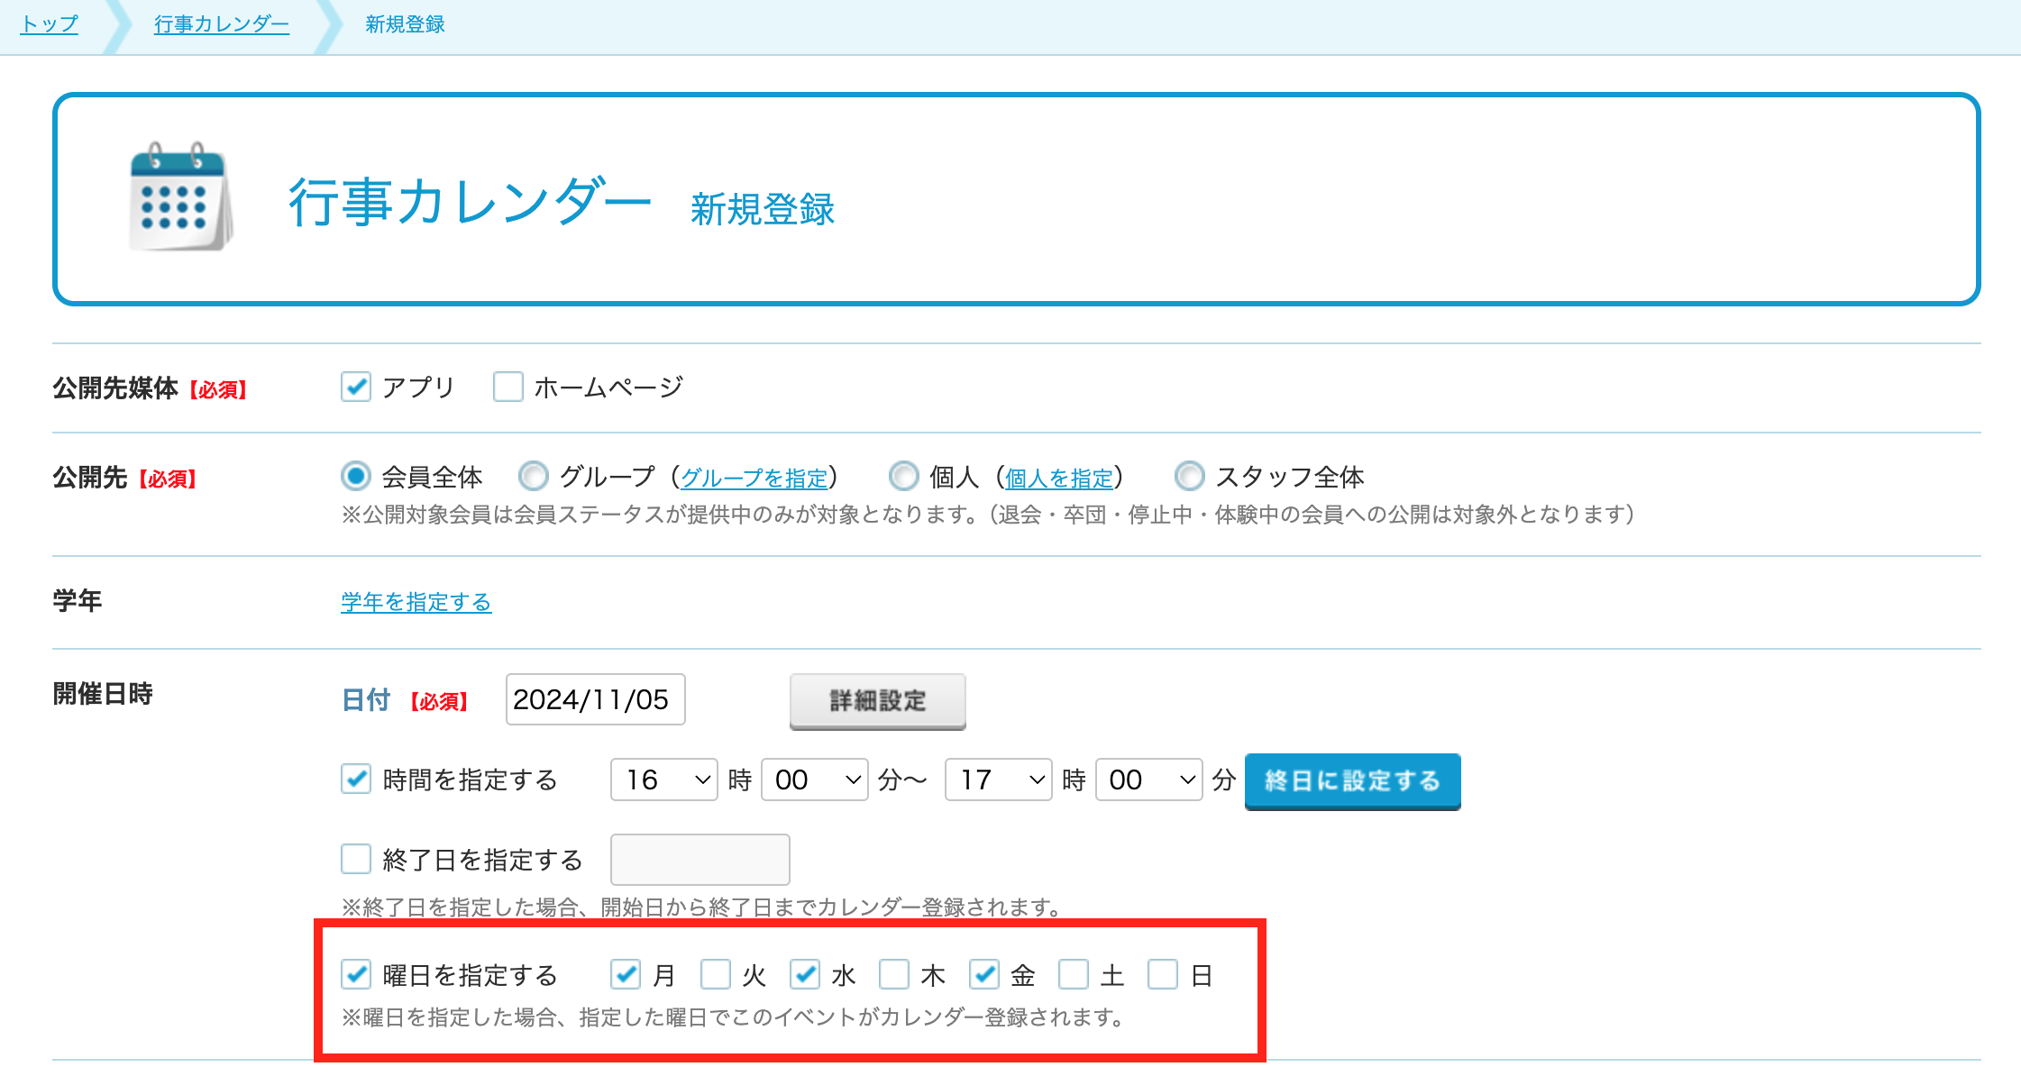Check the 日 weekday checkbox
Image resolution: width=2021 pixels, height=1076 pixels.
tap(1163, 974)
